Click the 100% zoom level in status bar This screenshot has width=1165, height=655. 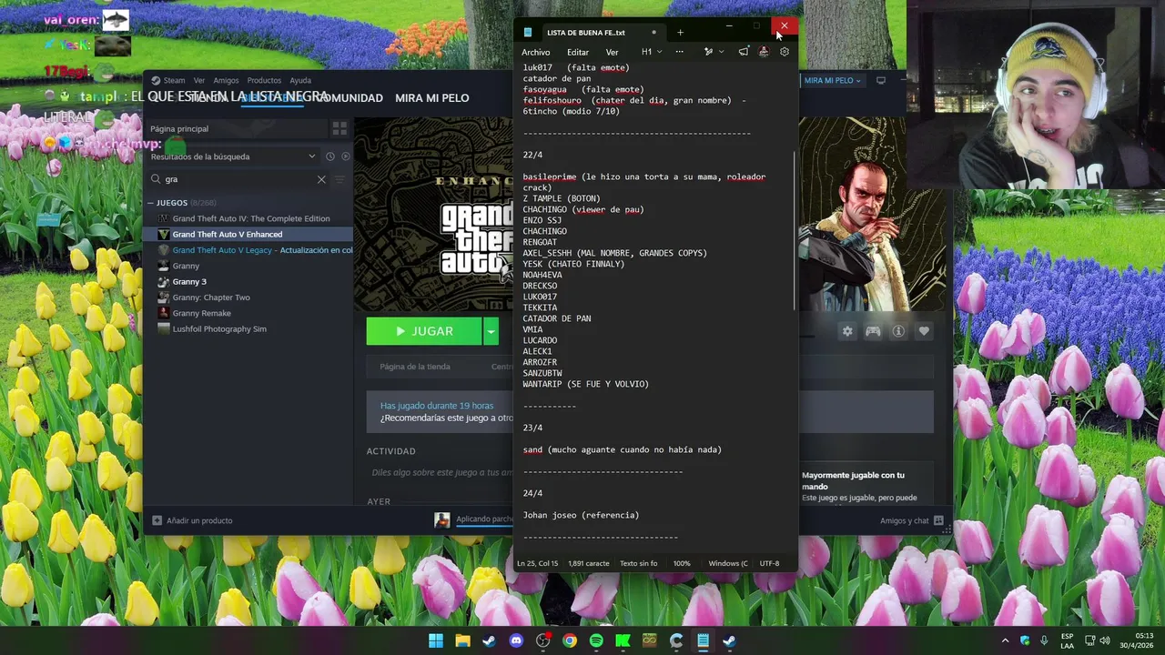click(682, 563)
